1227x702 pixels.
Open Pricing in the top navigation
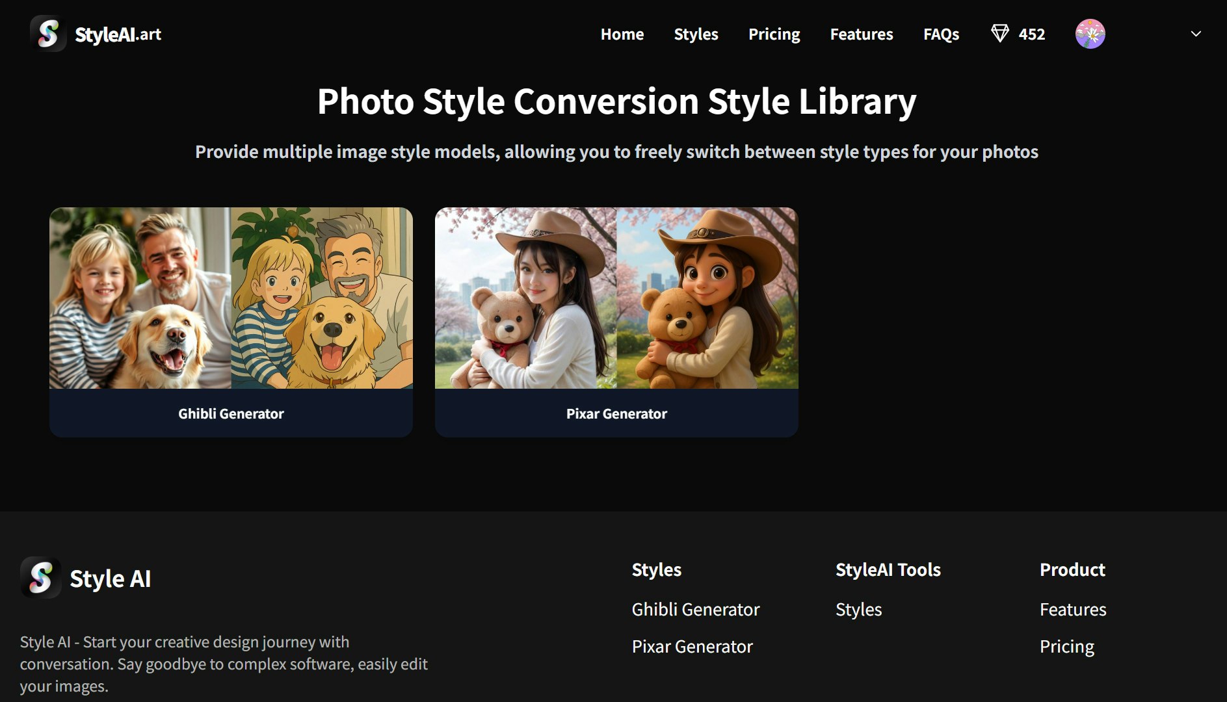tap(774, 34)
